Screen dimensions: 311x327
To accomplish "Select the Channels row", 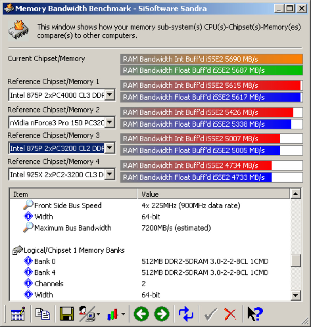I will point(150,284).
